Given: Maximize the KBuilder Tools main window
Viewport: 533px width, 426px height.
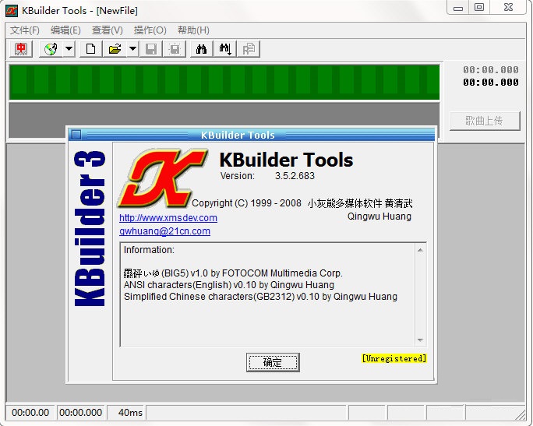Looking at the screenshot, I should point(479,8).
